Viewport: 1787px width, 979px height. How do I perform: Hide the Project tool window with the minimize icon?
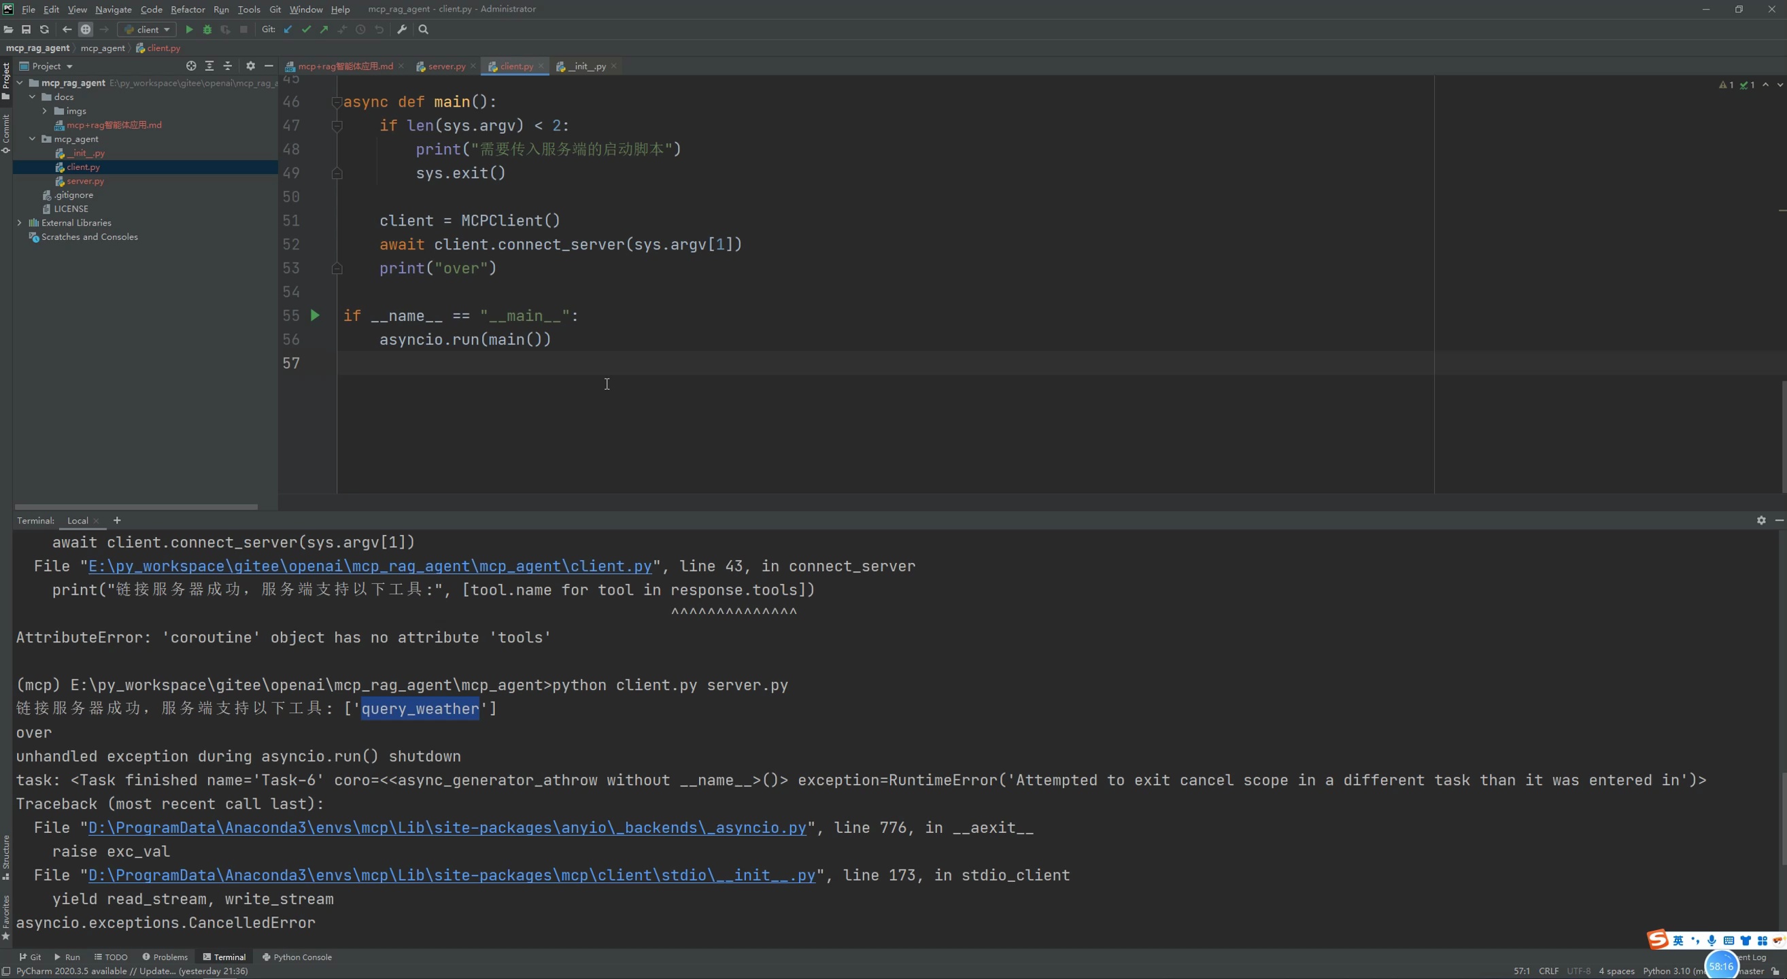click(269, 66)
